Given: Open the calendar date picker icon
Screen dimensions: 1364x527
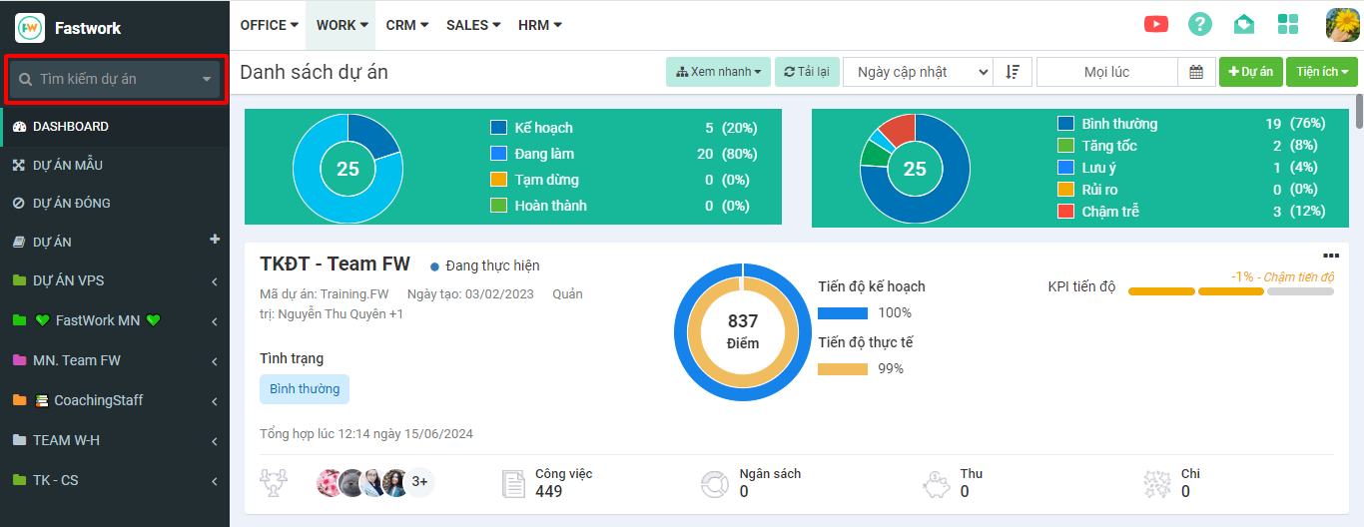Looking at the screenshot, I should pyautogui.click(x=1195, y=72).
